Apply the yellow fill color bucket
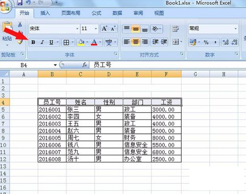246x194 pixels. tap(81, 42)
